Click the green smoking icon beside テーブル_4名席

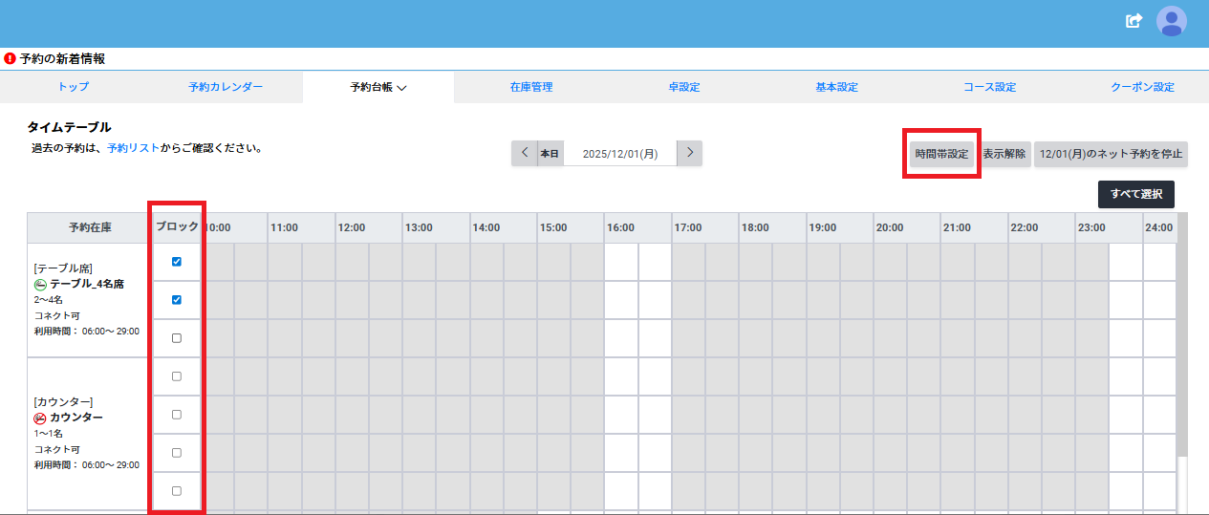(40, 285)
